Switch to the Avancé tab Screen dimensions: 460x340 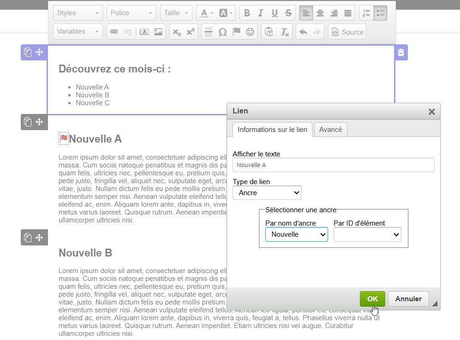point(330,130)
